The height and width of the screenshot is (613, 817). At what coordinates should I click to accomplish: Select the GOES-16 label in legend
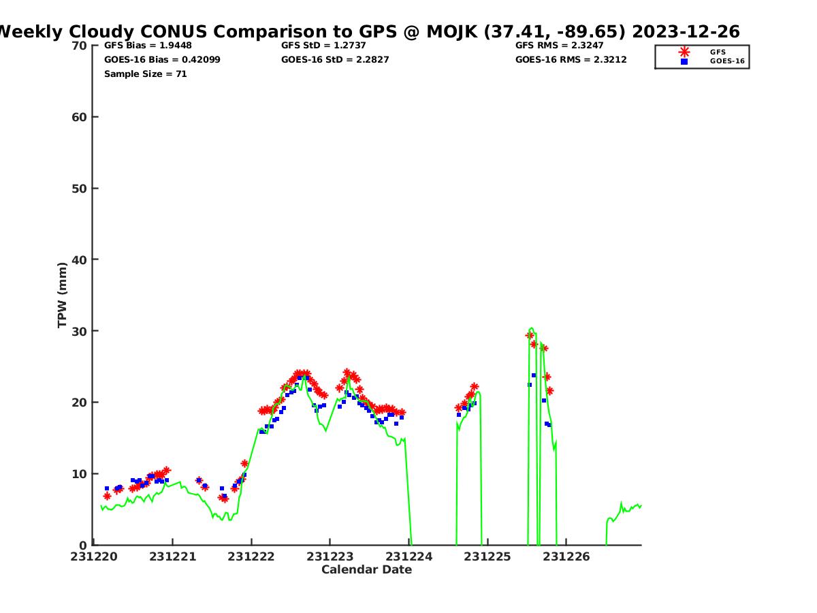point(727,61)
